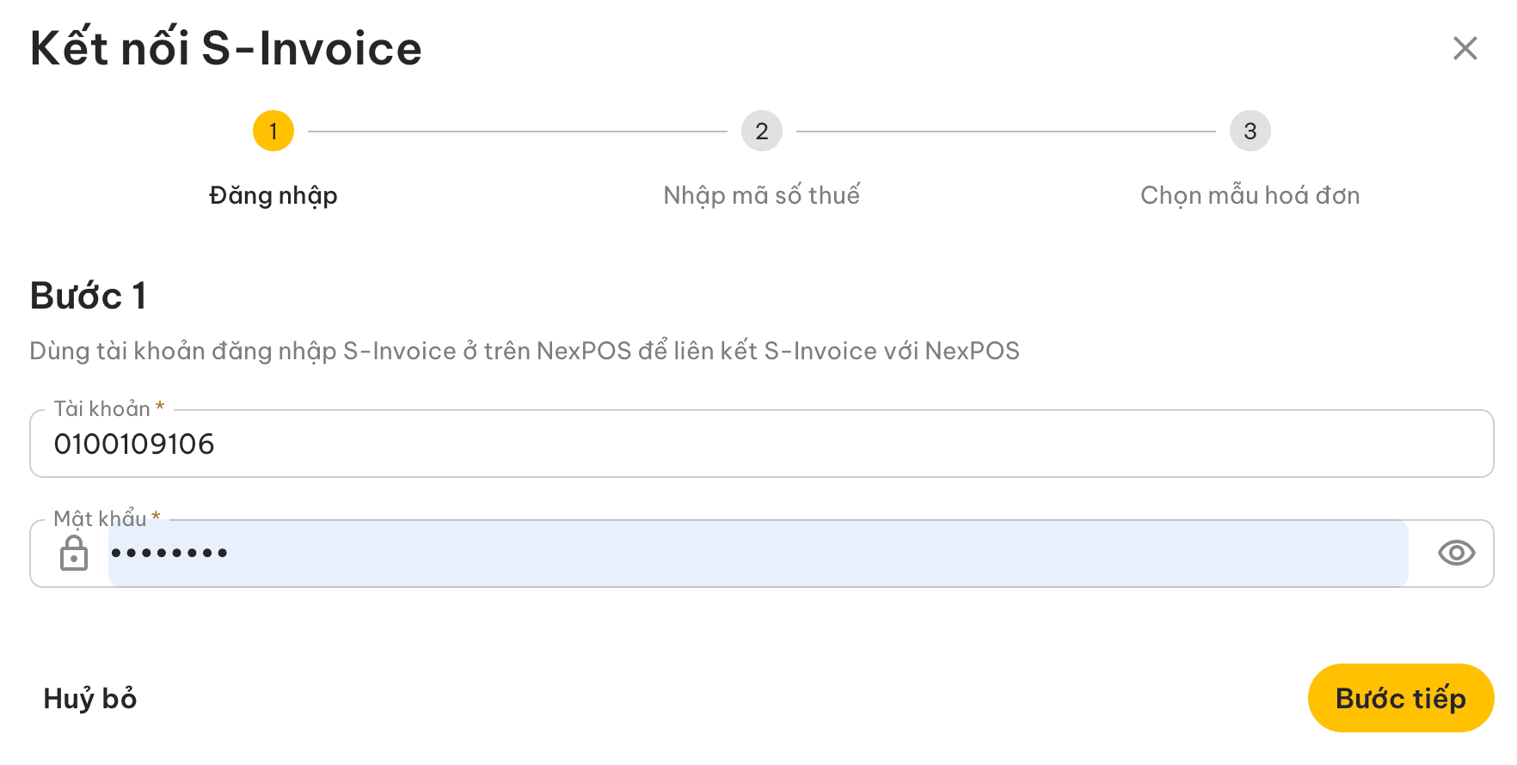Click the lock icon in password field
Screen dimensions: 1517x765
(x=74, y=553)
